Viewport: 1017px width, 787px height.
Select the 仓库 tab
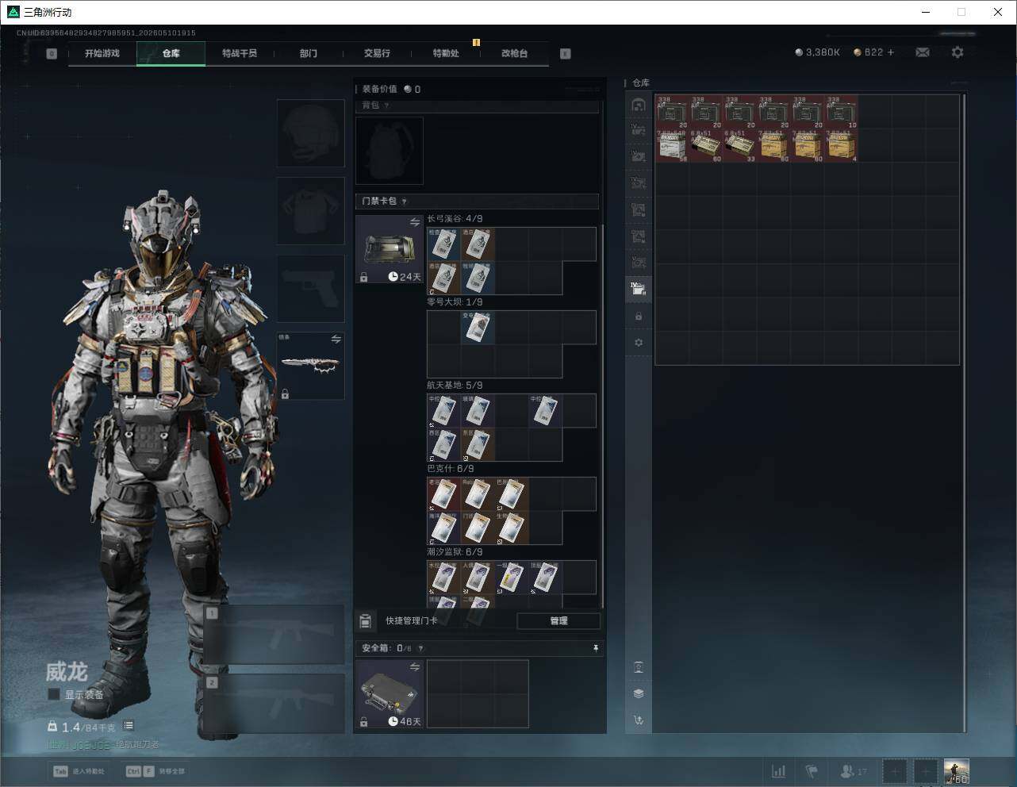pos(171,53)
